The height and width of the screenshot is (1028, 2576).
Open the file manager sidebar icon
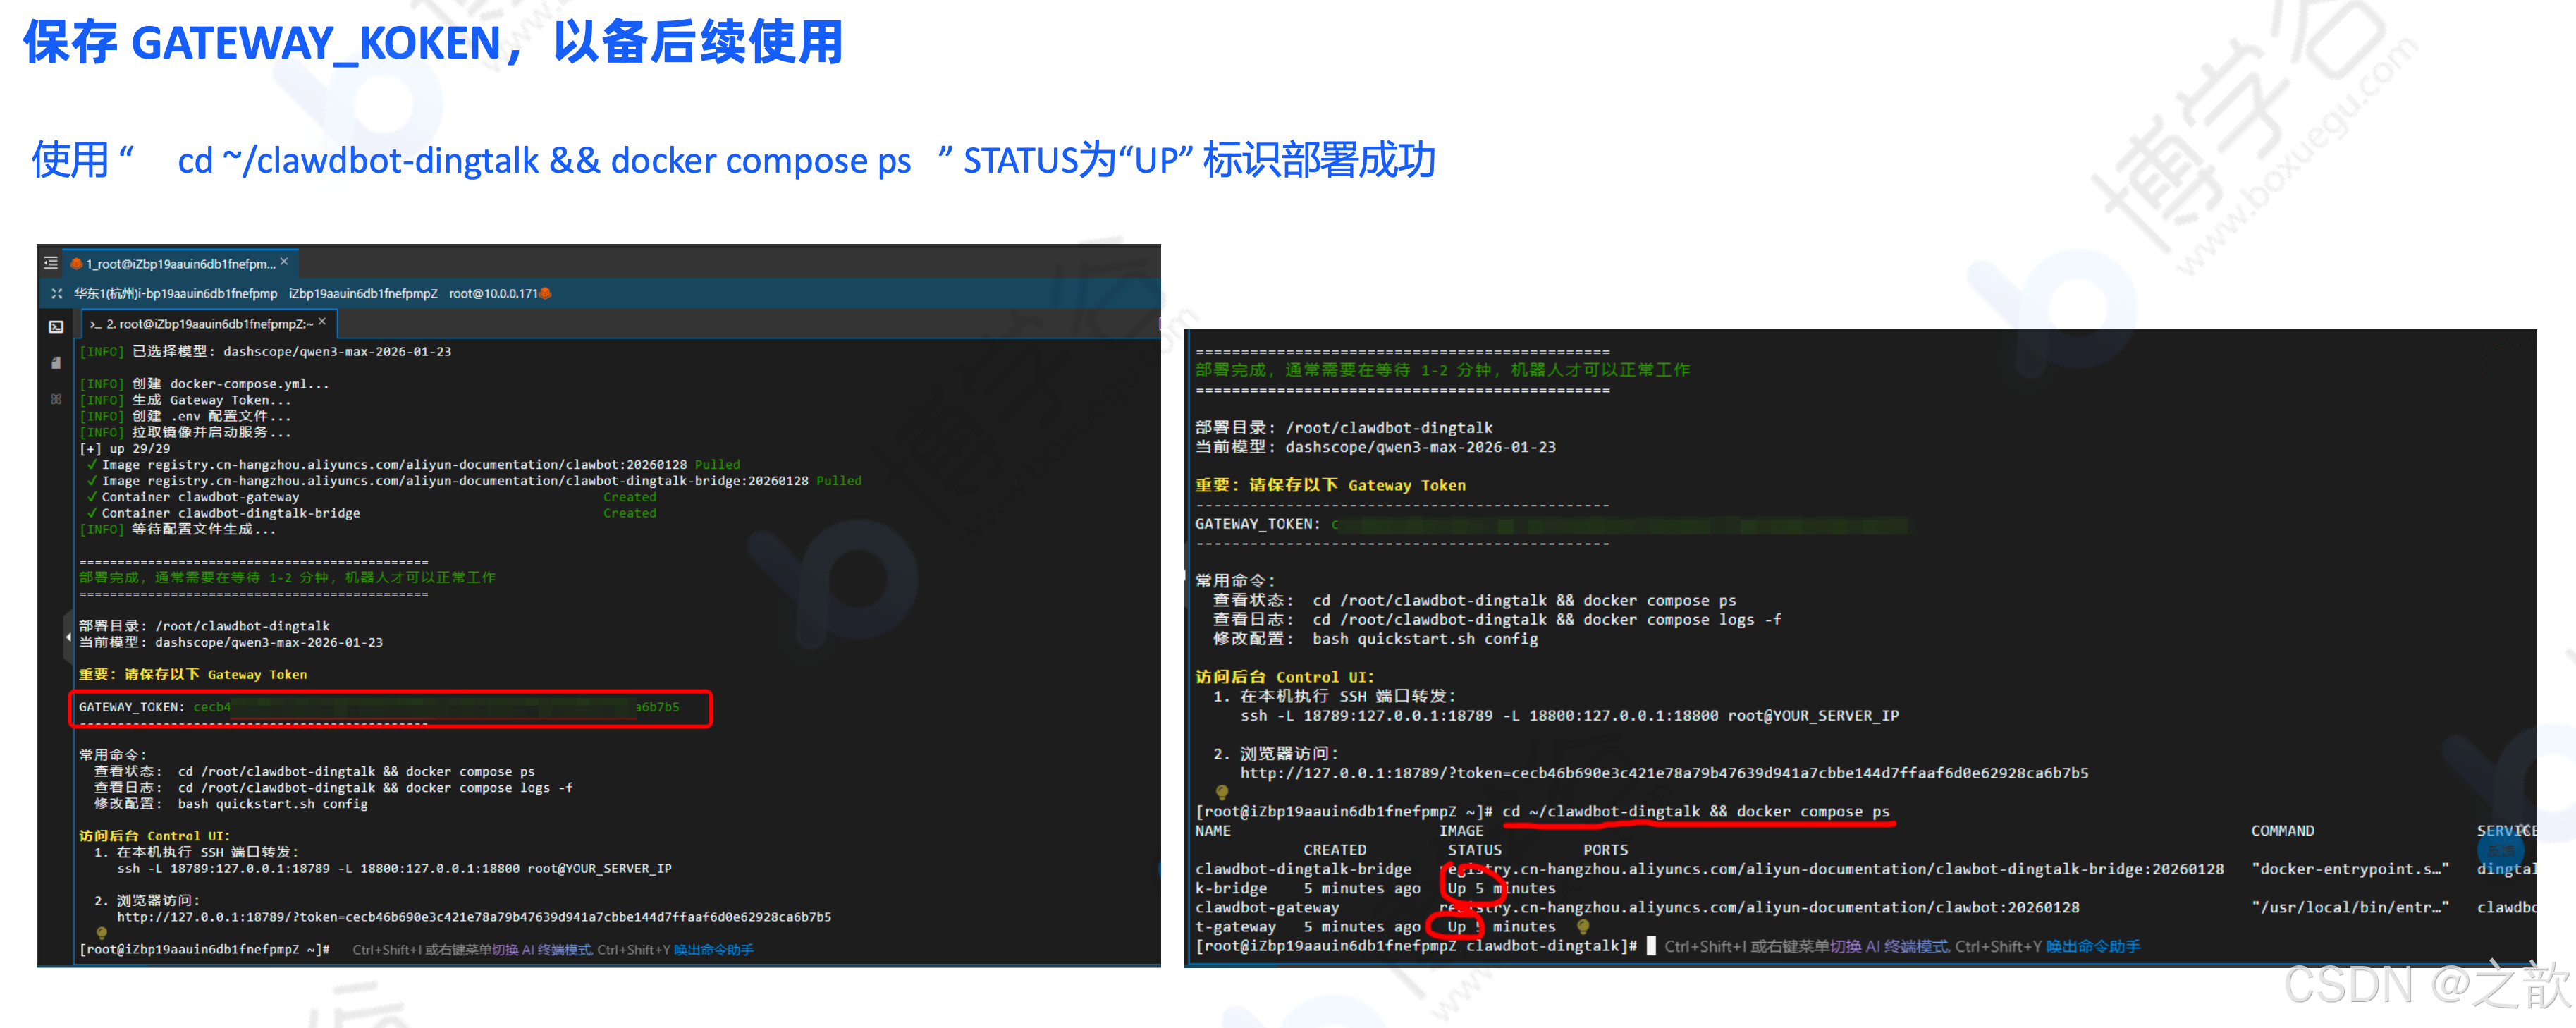pos(56,363)
